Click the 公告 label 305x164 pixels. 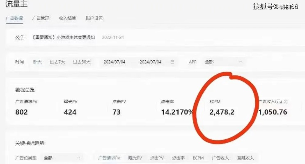click(x=20, y=37)
